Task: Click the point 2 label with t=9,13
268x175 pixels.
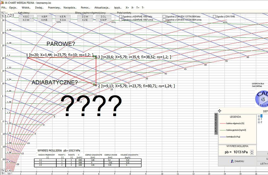Action: point(136,86)
